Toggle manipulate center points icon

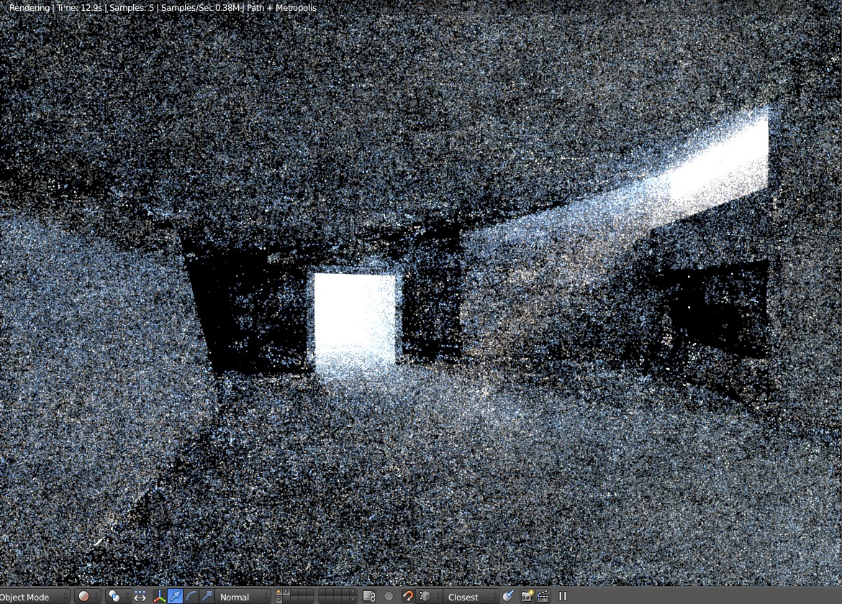(140, 597)
